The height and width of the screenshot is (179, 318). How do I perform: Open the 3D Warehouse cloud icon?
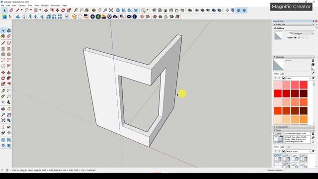tap(115, 16)
